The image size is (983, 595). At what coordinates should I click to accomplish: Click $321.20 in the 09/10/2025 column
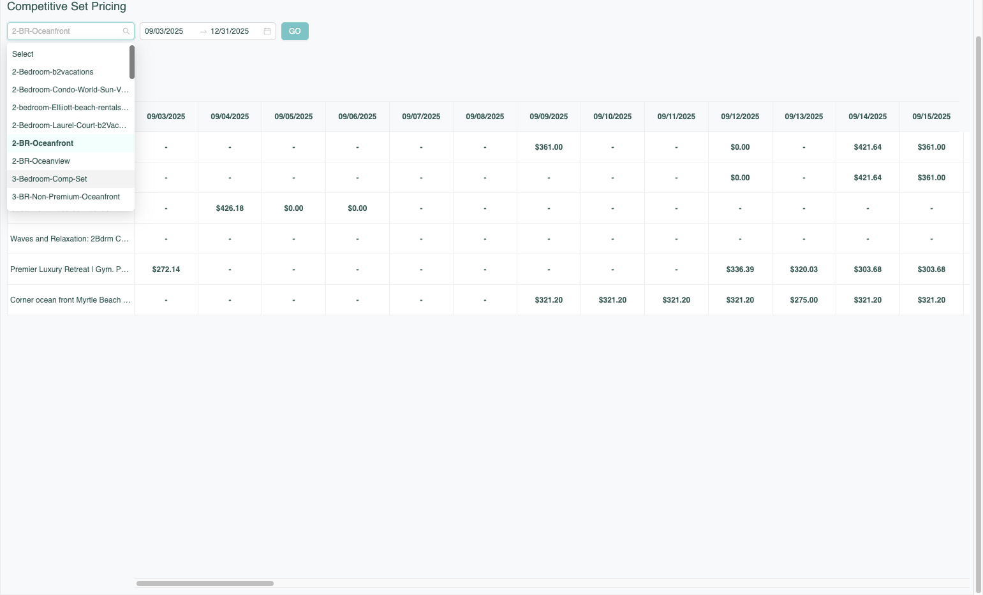click(x=612, y=300)
